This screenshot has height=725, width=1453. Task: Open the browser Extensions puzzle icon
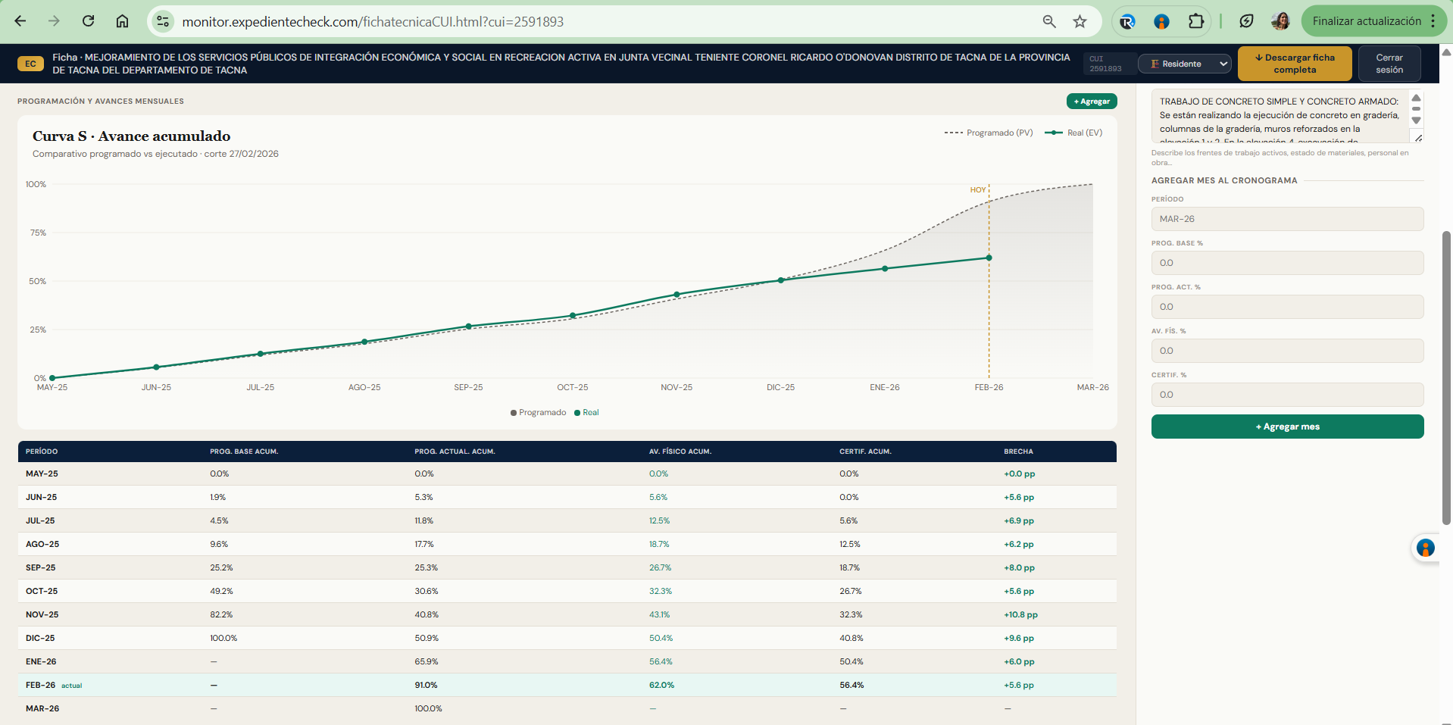pyautogui.click(x=1195, y=21)
